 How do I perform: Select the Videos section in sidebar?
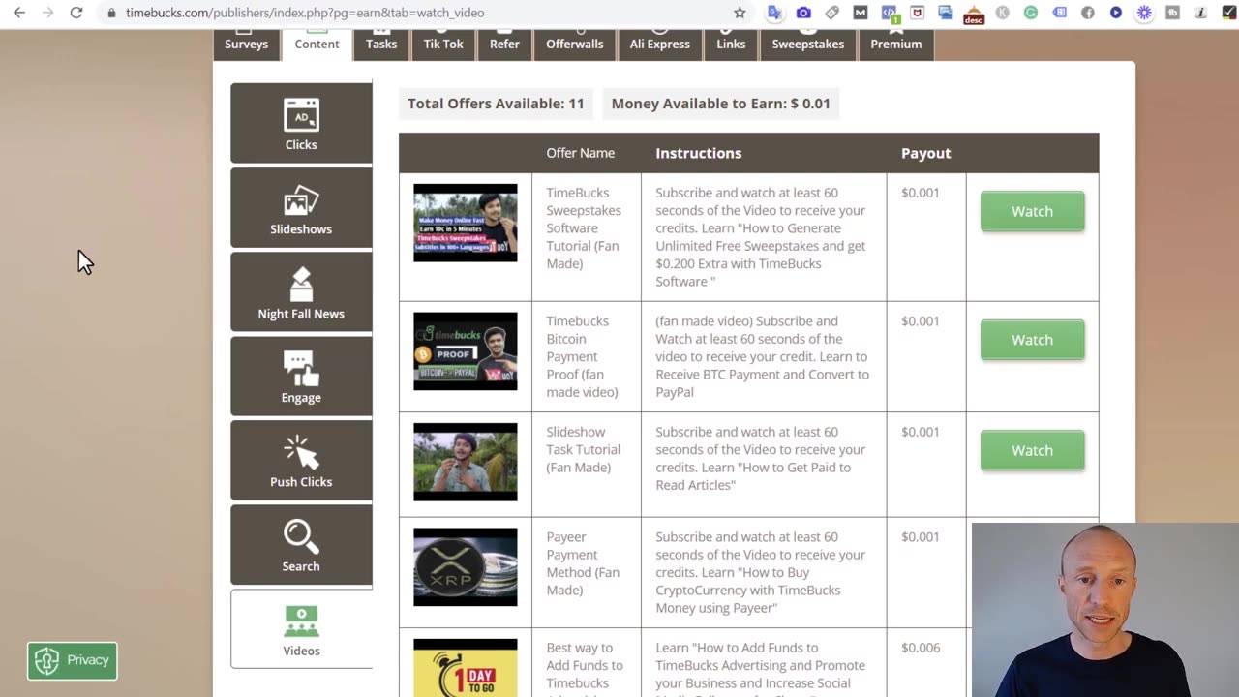(x=301, y=628)
